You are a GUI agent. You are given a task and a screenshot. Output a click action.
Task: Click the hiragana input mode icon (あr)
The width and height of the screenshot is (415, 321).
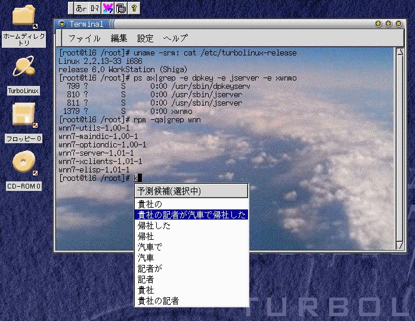point(82,8)
